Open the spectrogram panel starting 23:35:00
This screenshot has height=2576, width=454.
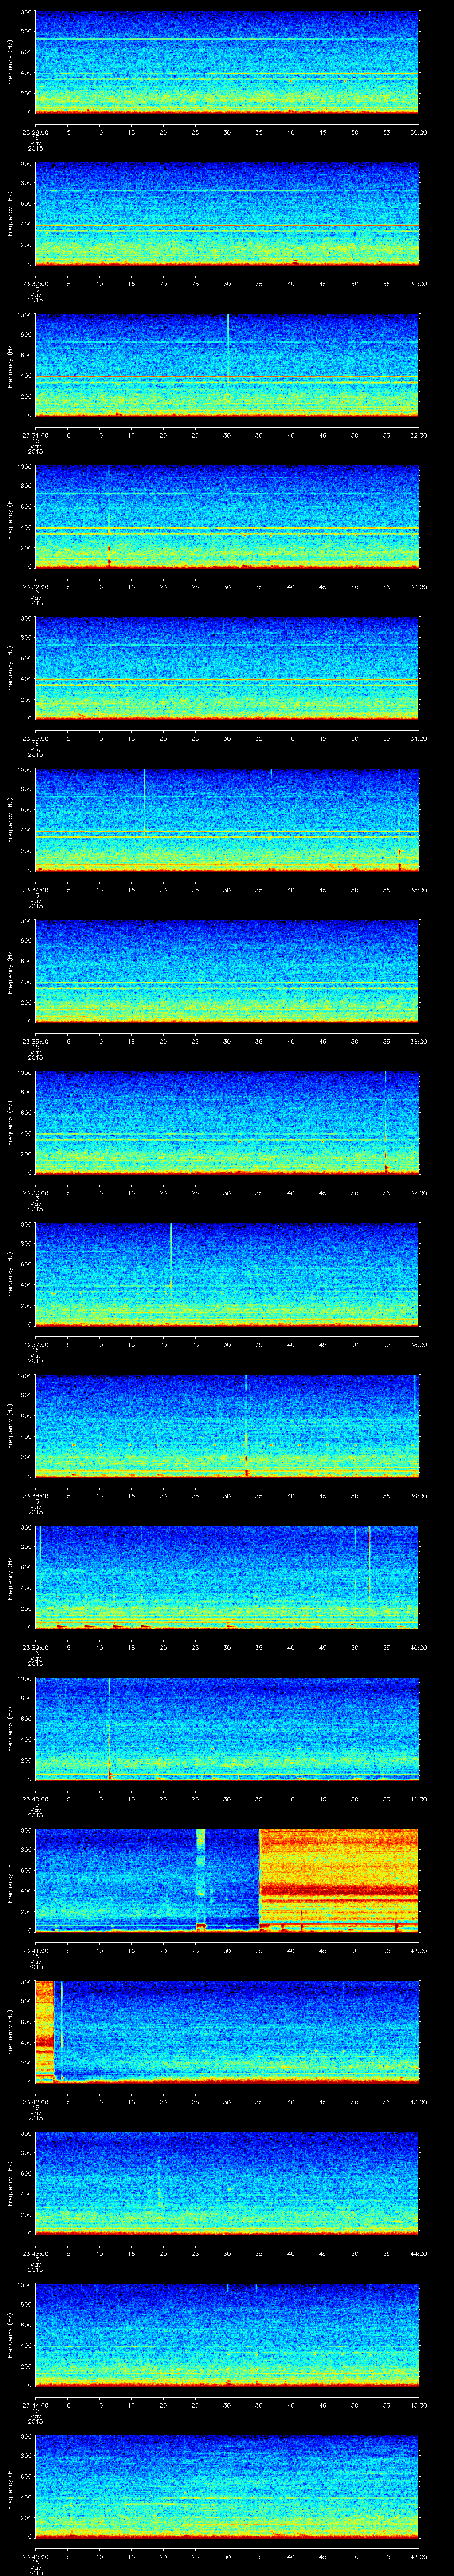click(x=227, y=972)
